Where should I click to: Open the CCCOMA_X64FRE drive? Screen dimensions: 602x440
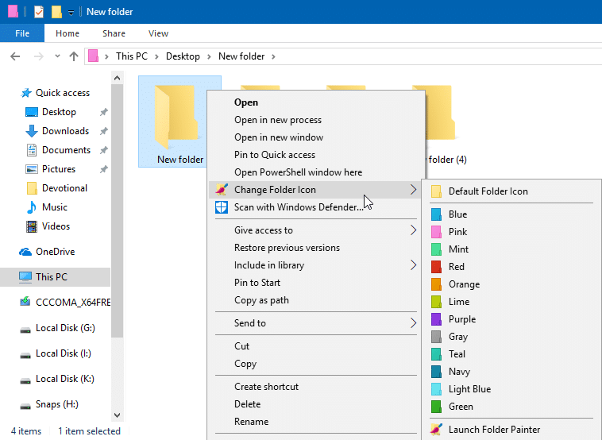[65, 303]
